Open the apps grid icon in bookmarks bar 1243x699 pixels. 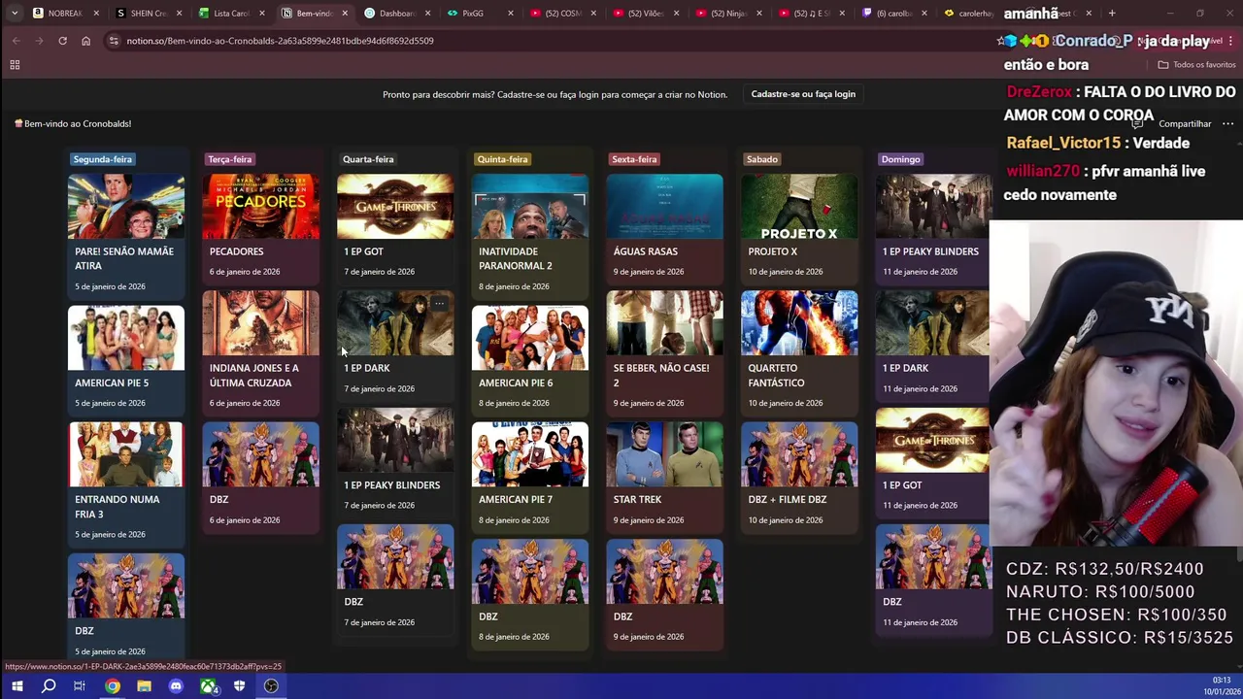pos(15,65)
